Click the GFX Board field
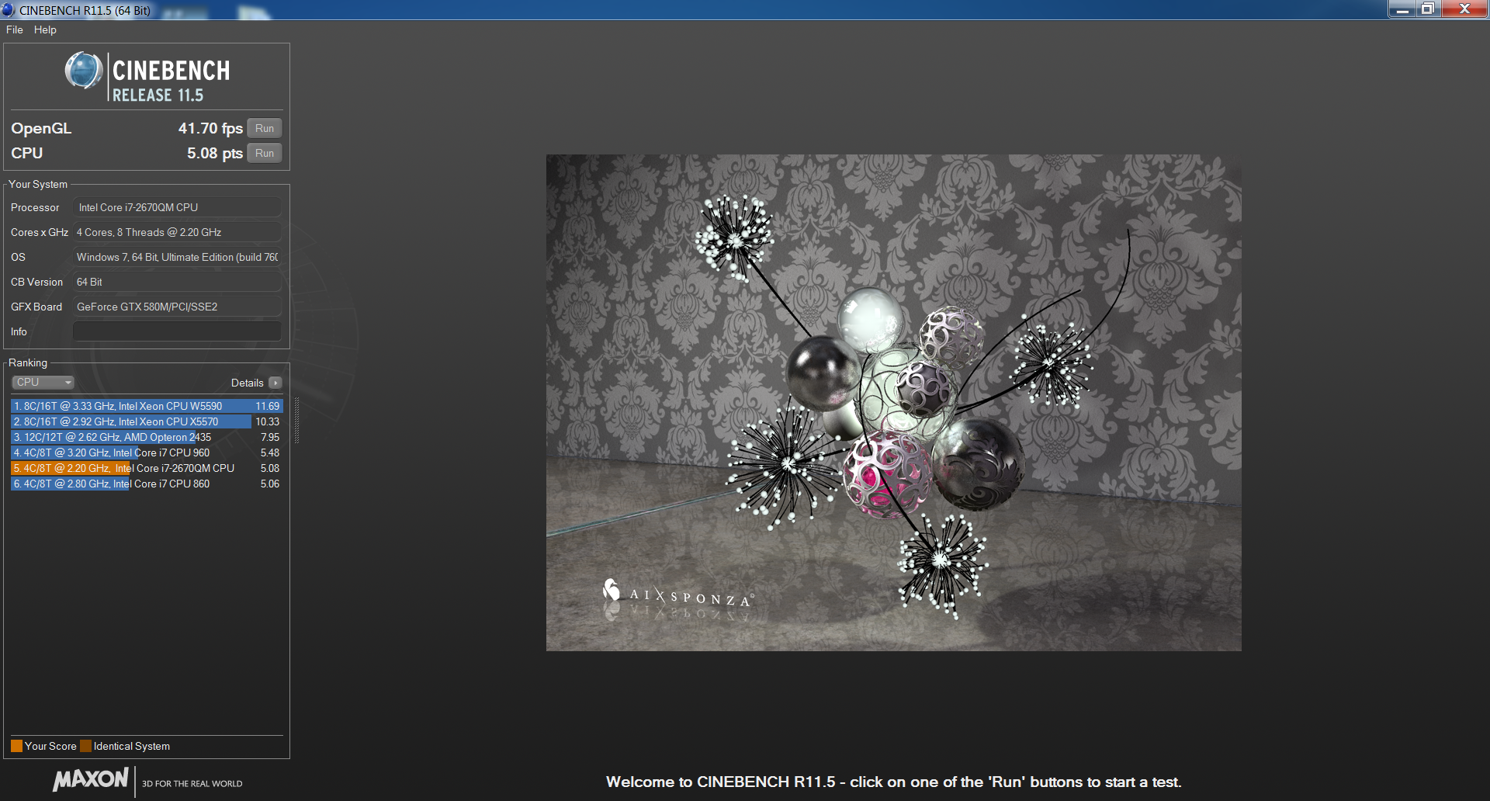Viewport: 1490px width, 801px height. 177,307
